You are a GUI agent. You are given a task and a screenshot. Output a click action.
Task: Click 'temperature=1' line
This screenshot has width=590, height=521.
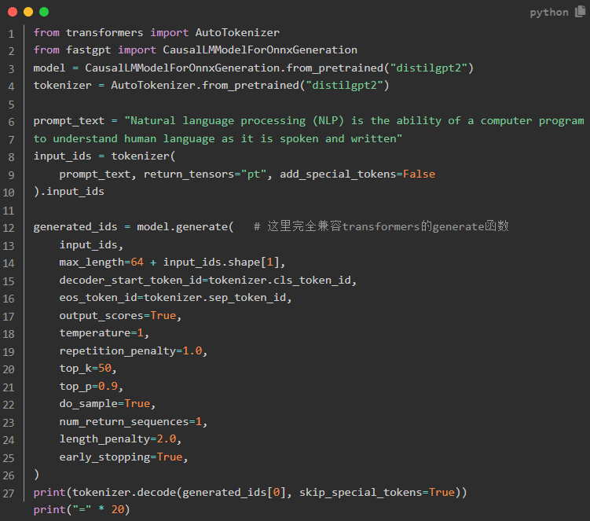pyautogui.click(x=104, y=333)
